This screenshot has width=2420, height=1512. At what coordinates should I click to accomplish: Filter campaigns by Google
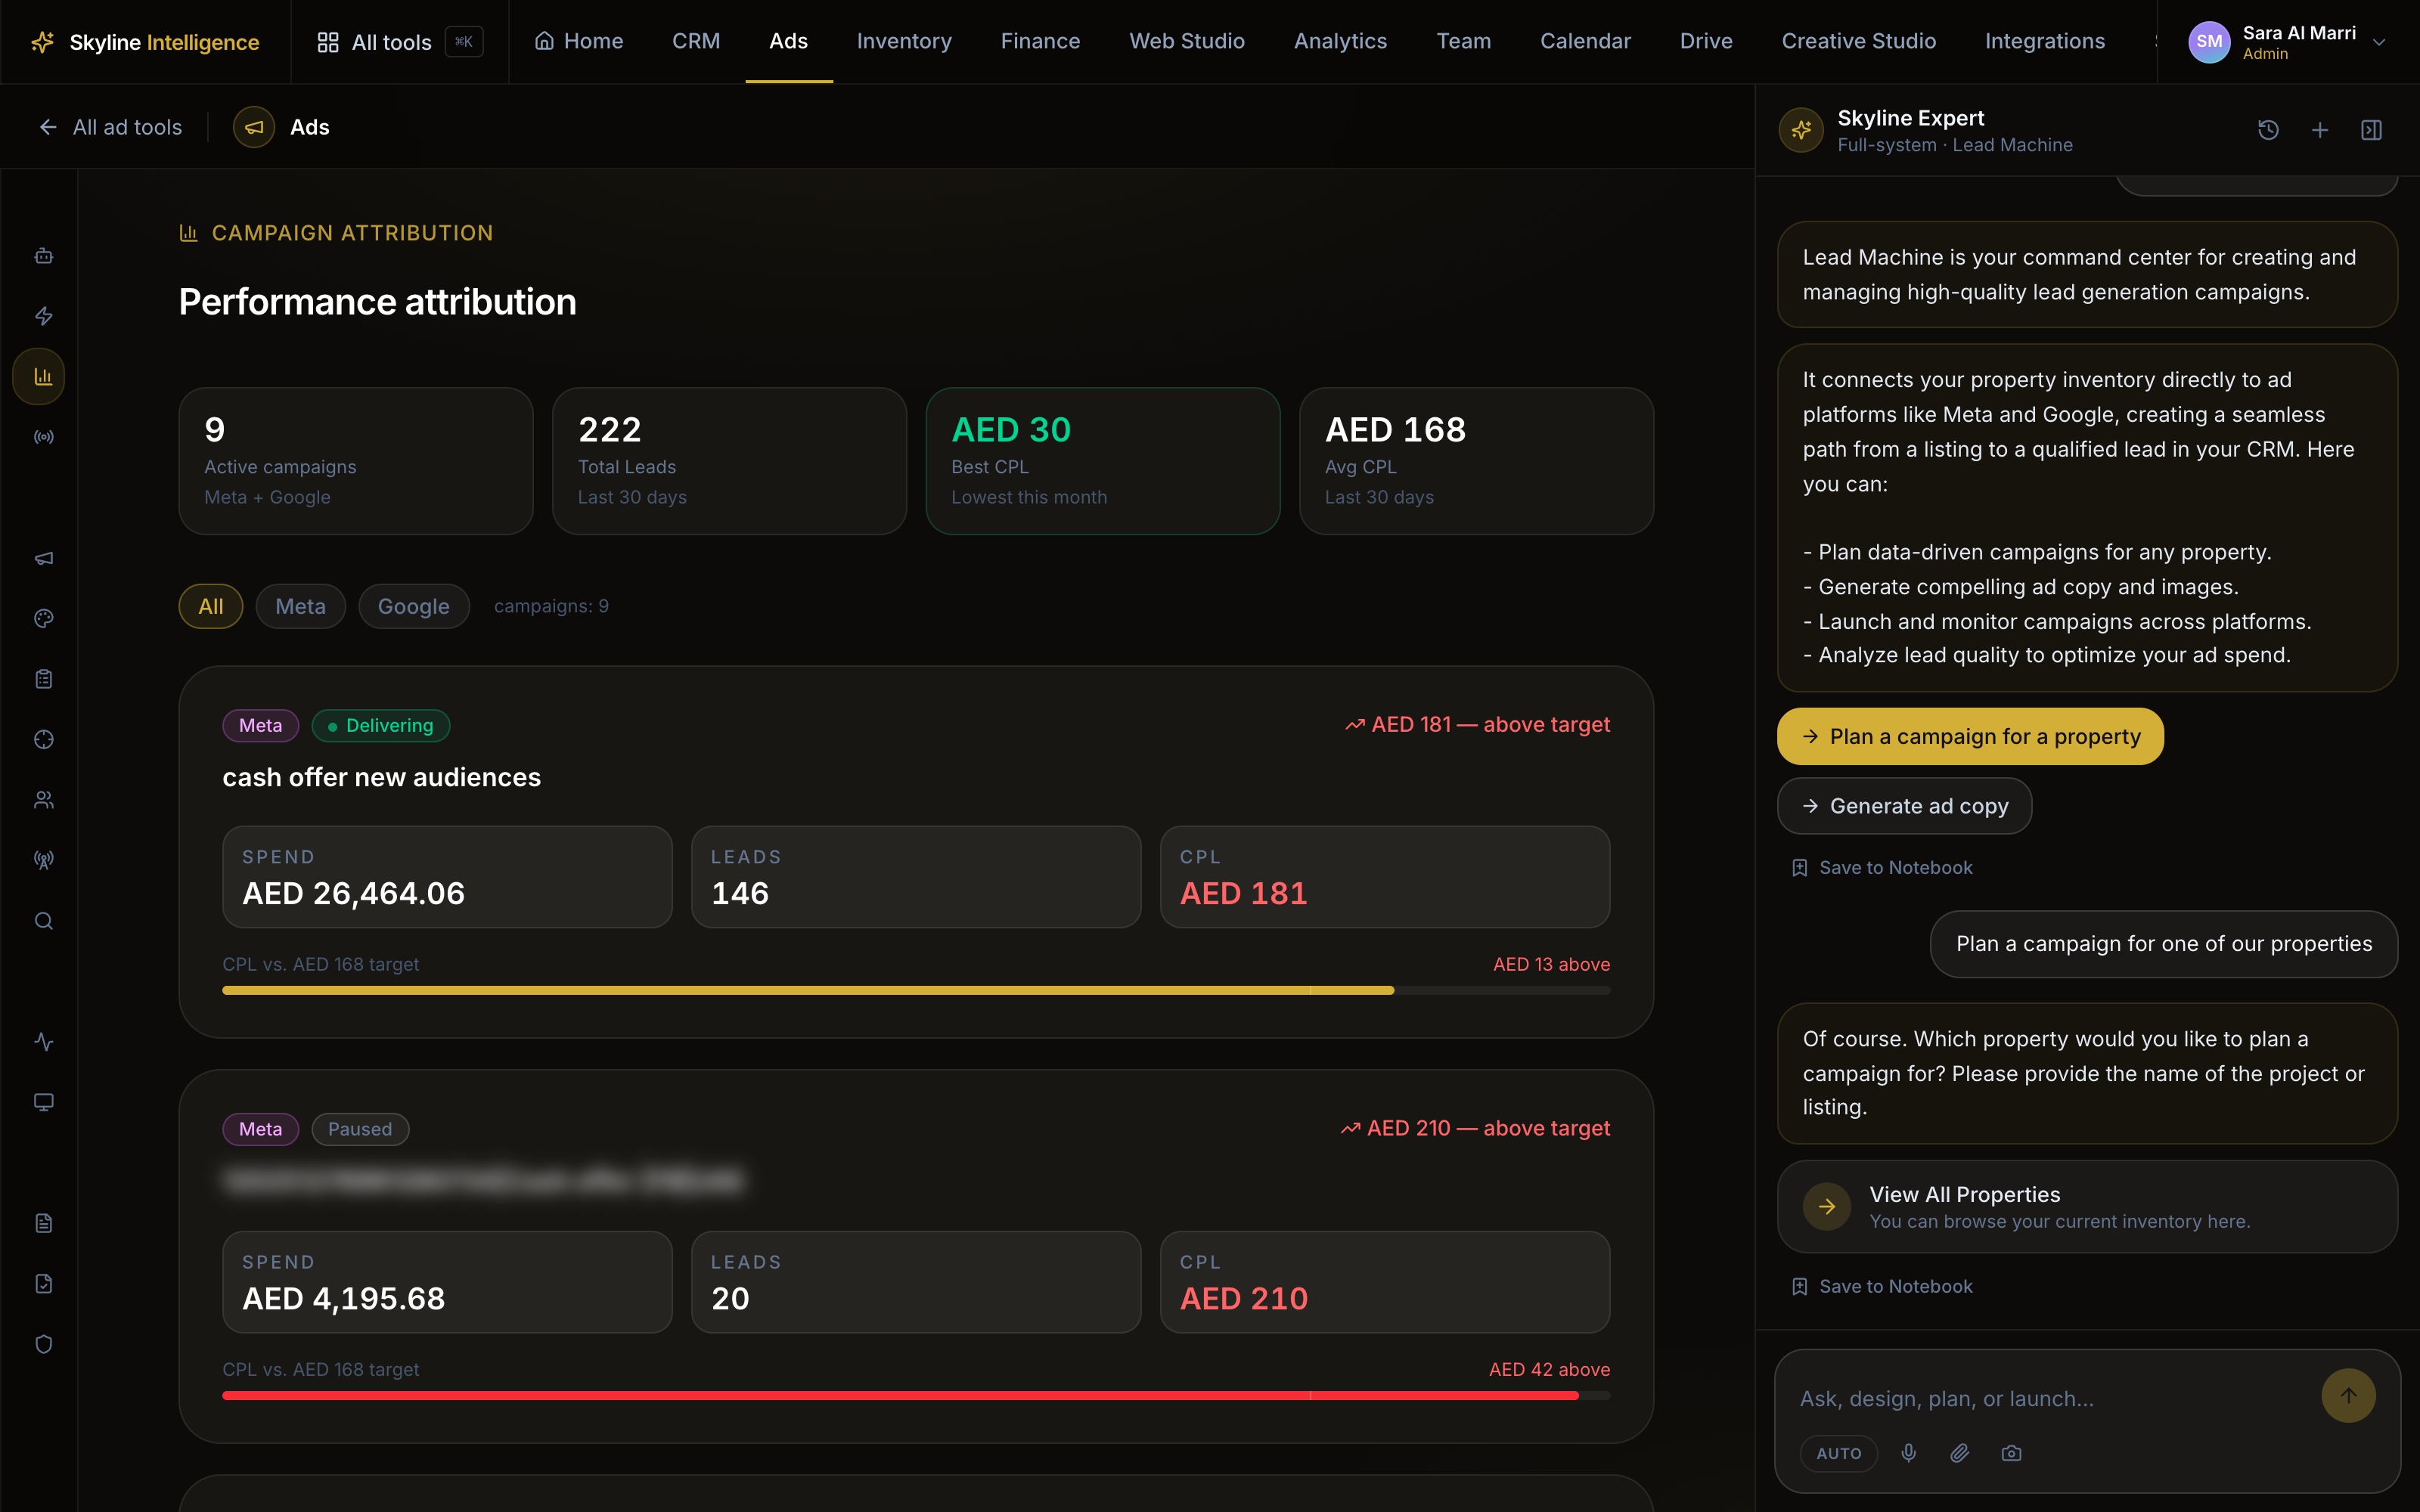tap(413, 606)
